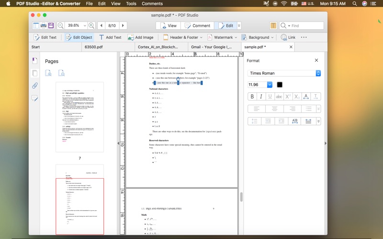Screen dimensions: 383x239
Task: Open the Tools menu in menu bar
Action: (x=131, y=3)
